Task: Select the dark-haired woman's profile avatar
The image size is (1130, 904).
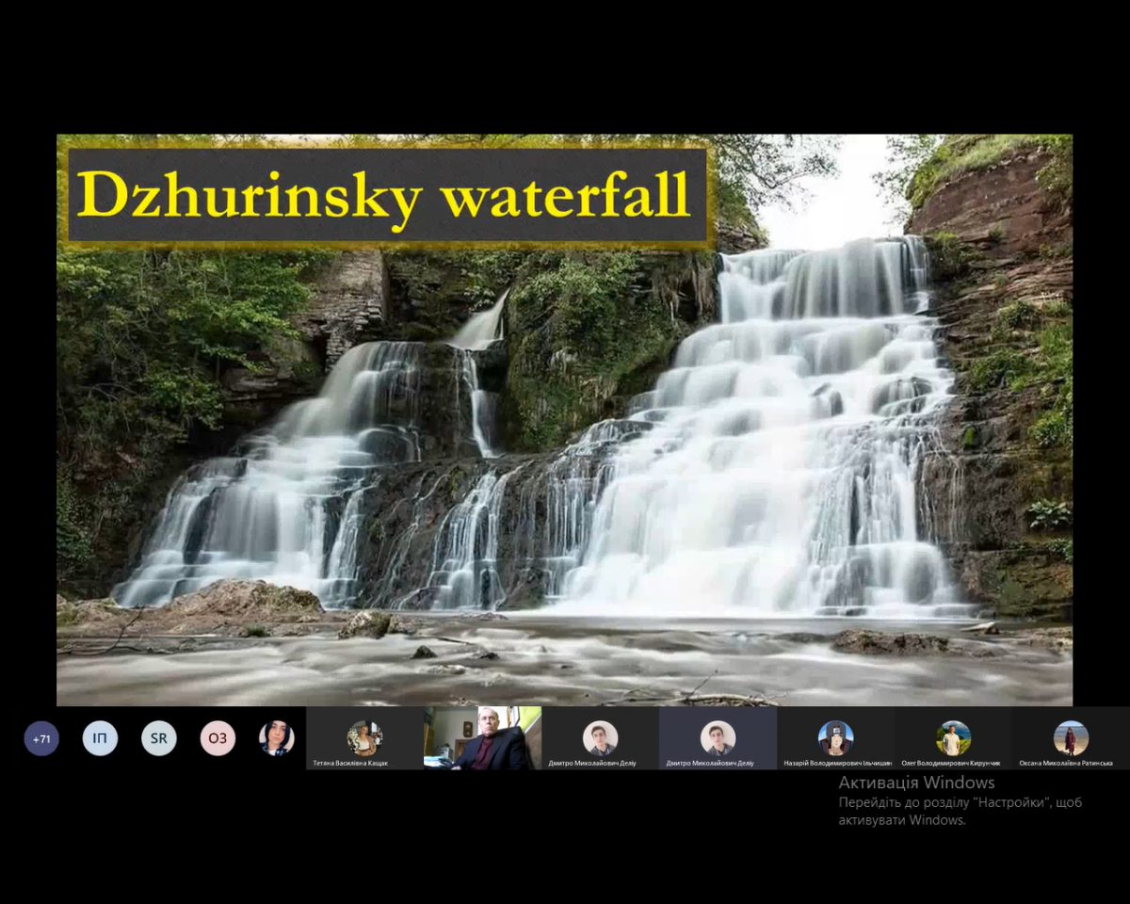Action: click(x=276, y=738)
